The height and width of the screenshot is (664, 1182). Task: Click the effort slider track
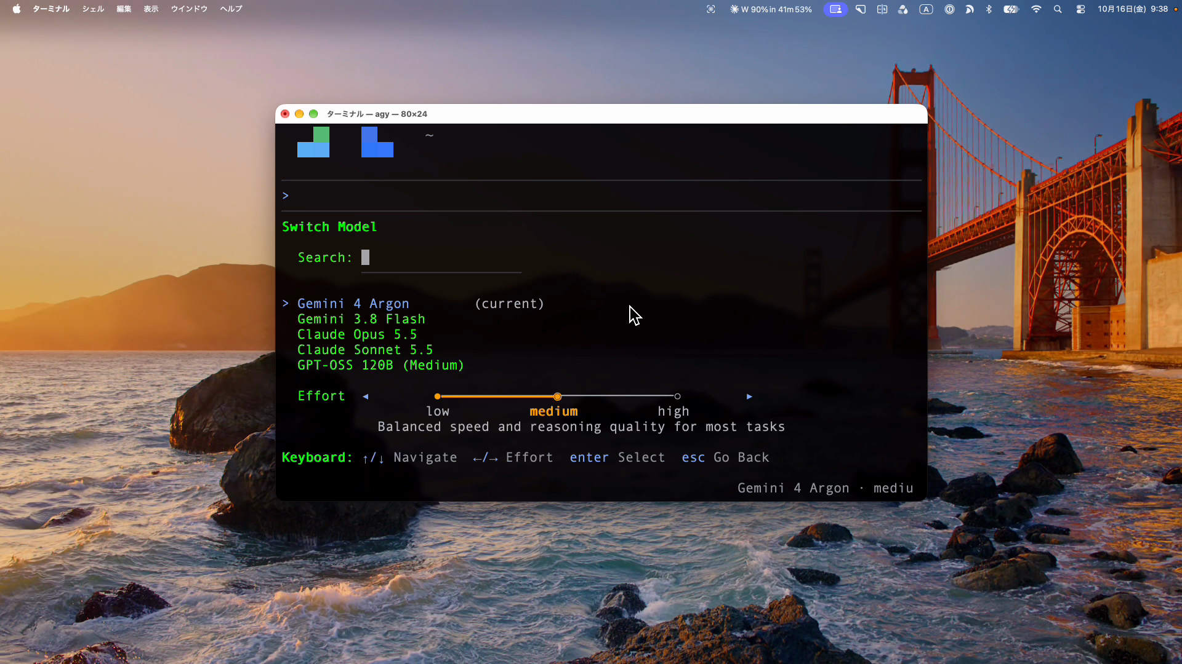pos(557,397)
